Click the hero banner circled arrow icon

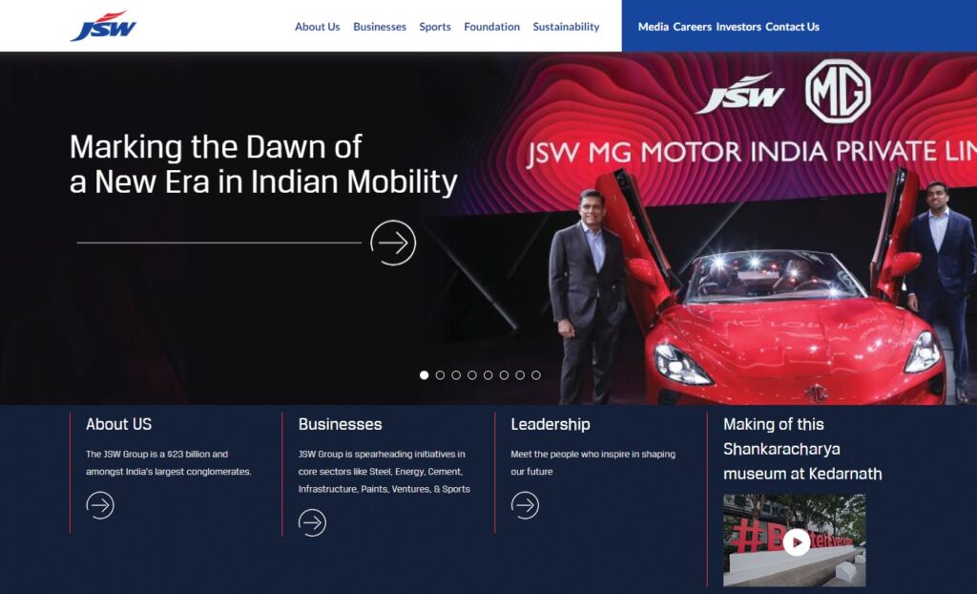click(393, 243)
